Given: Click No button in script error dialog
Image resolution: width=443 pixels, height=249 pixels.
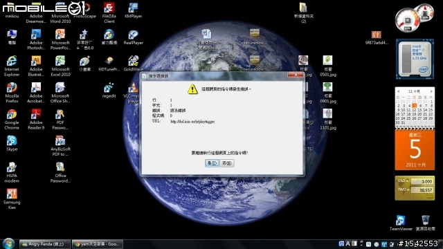Looking at the screenshot, I should [227, 163].
